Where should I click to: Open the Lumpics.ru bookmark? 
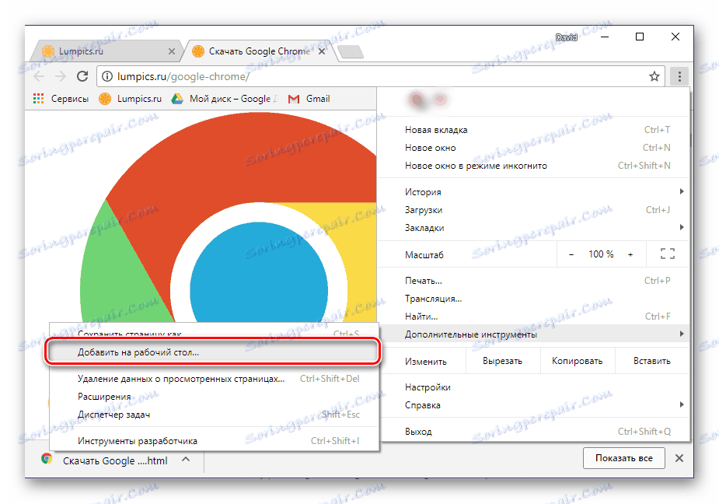point(131,99)
